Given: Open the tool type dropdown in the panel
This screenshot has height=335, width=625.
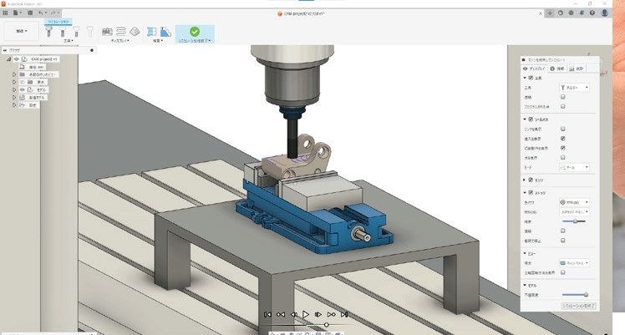Looking at the screenshot, I should pyautogui.click(x=573, y=87).
